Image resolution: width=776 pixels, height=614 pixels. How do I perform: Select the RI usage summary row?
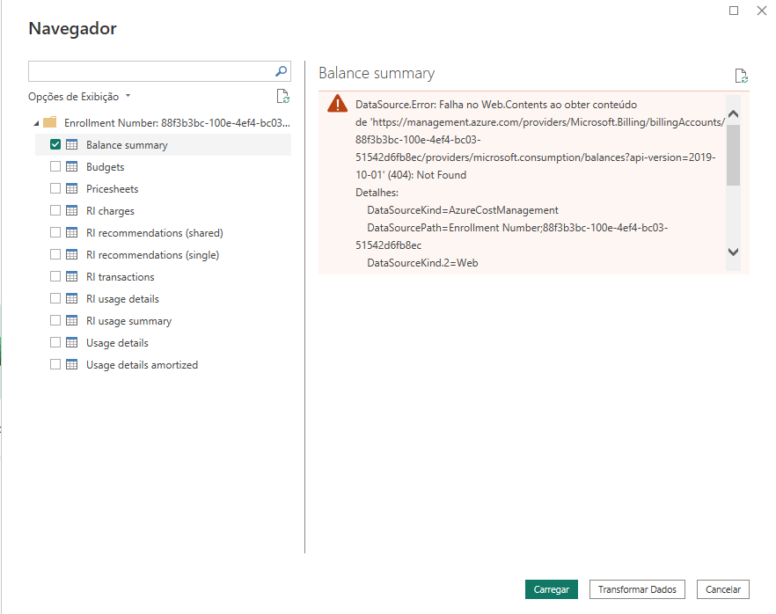[164, 320]
